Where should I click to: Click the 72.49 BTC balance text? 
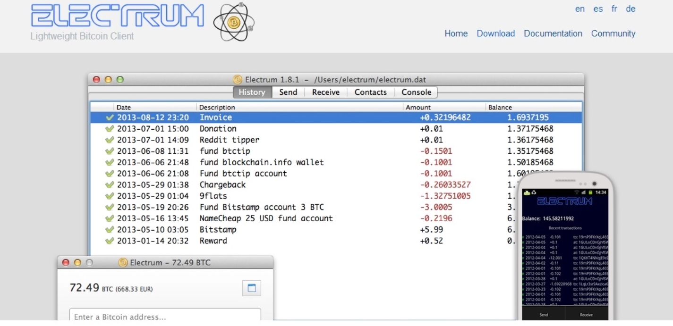[x=111, y=288]
